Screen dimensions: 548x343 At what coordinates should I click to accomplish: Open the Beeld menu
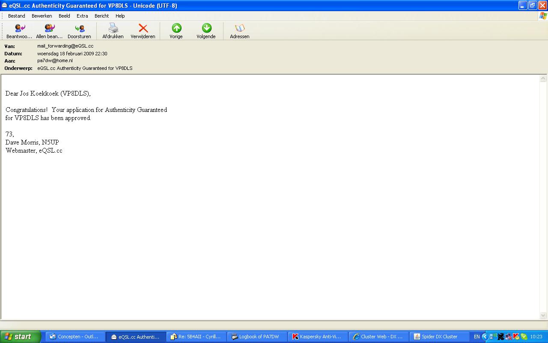click(x=64, y=16)
